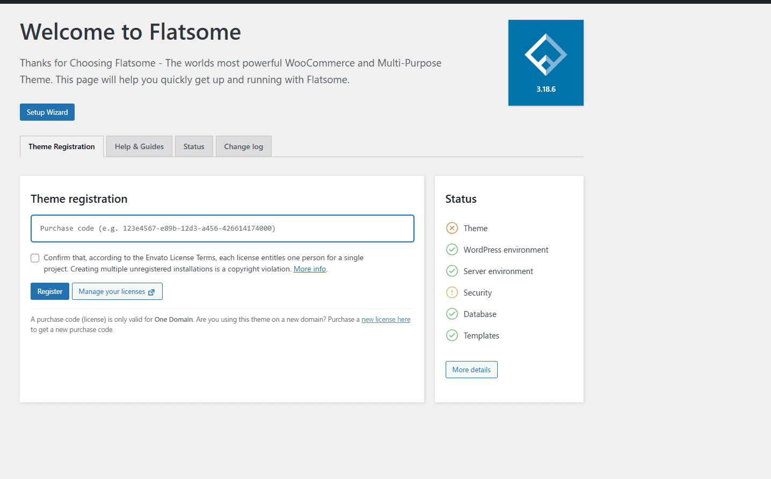This screenshot has width=771, height=479.
Task: Launch the Setup Wizard
Action: pos(47,112)
